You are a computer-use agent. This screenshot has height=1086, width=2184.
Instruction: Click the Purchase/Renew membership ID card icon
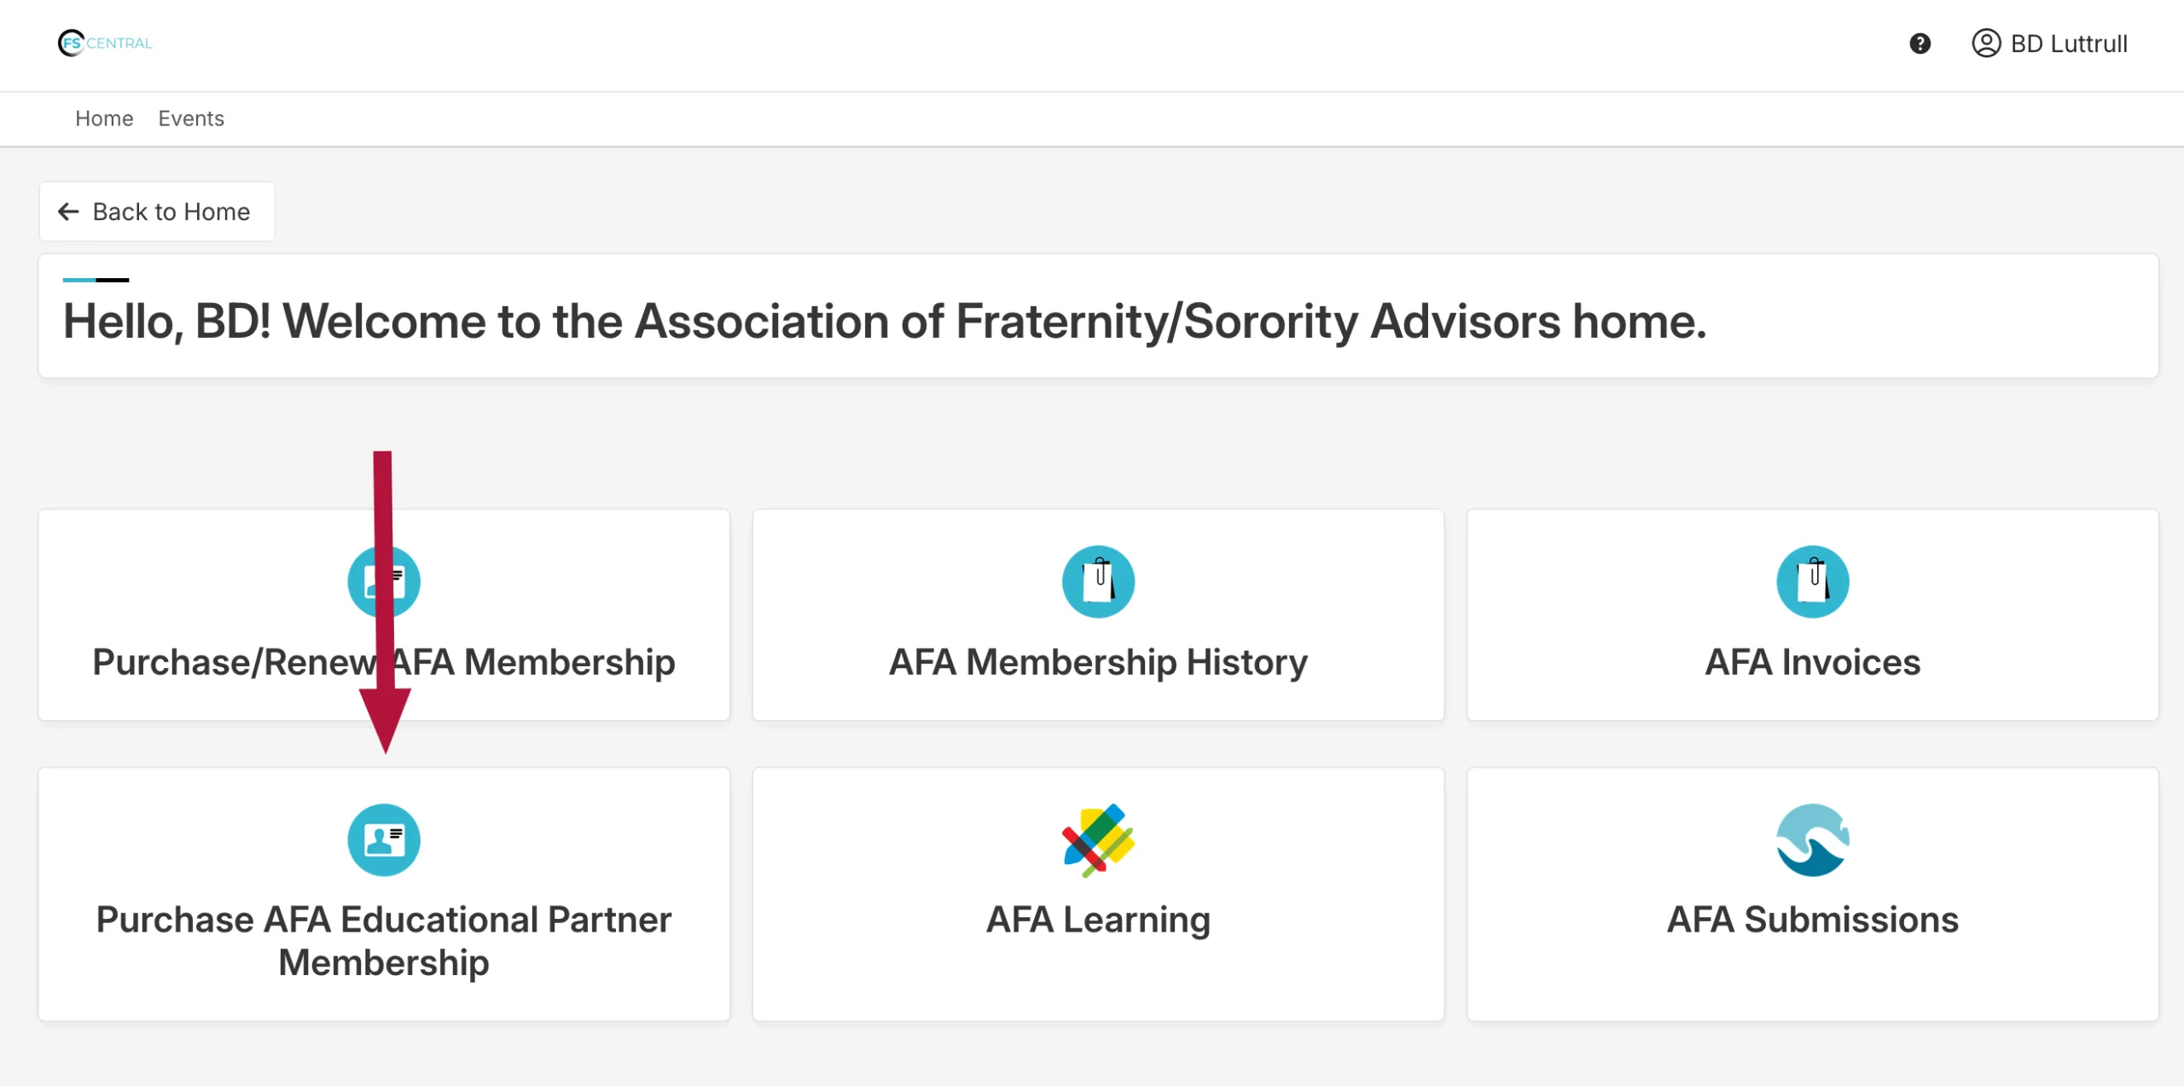click(384, 582)
